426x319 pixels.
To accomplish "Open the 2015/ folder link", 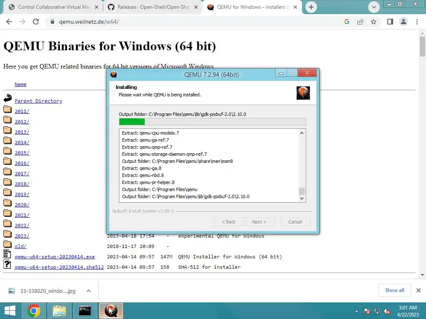I will tap(22, 153).
